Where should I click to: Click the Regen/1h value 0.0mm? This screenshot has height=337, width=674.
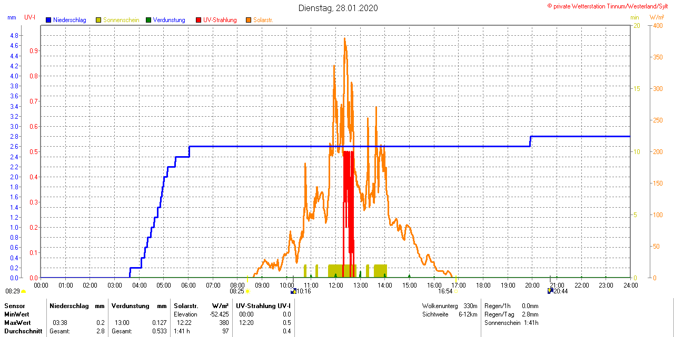pos(530,306)
